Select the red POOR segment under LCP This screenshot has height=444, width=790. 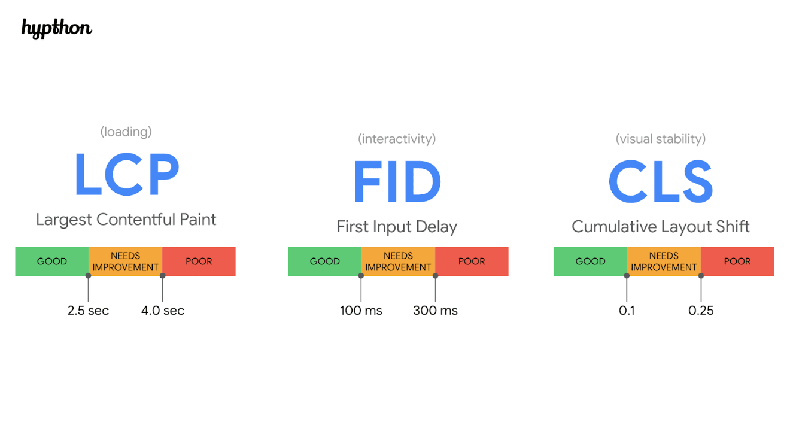[x=199, y=261]
